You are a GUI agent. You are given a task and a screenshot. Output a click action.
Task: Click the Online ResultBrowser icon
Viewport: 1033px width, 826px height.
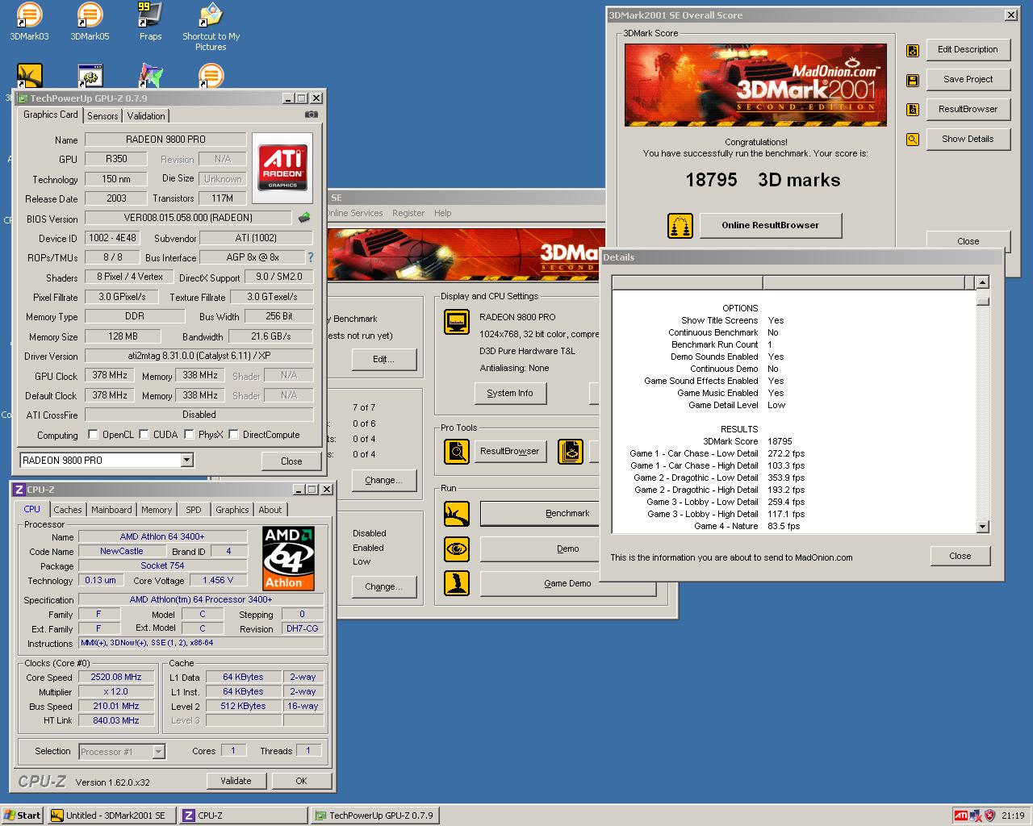pos(680,226)
